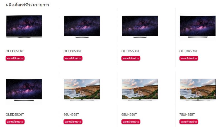Open the OLED55B6T television image
223x127 pixels.
140,26
